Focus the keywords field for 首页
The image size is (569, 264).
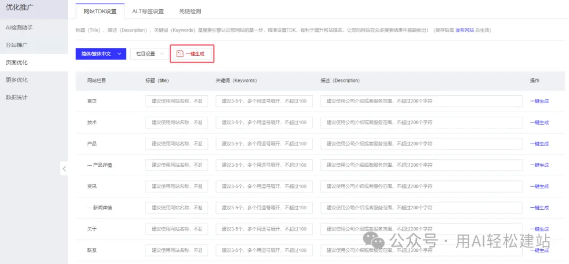pyautogui.click(x=264, y=101)
